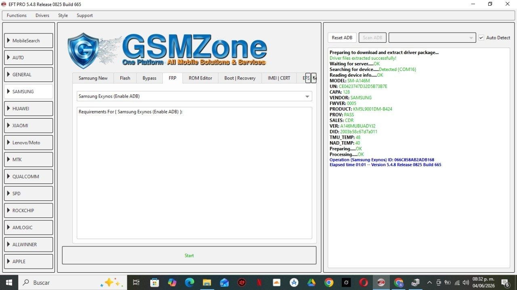Switch to the ROM Editor tab
The width and height of the screenshot is (517, 290).
tap(200, 78)
